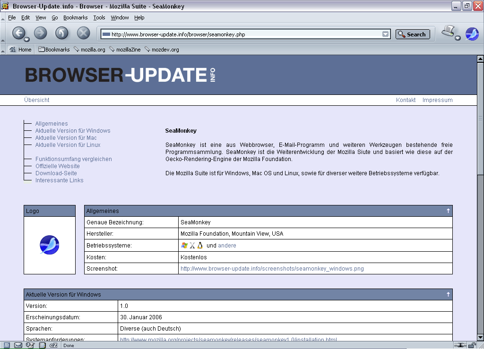Open the mozilla.org bookmark
The image size is (484, 349).
click(89, 49)
